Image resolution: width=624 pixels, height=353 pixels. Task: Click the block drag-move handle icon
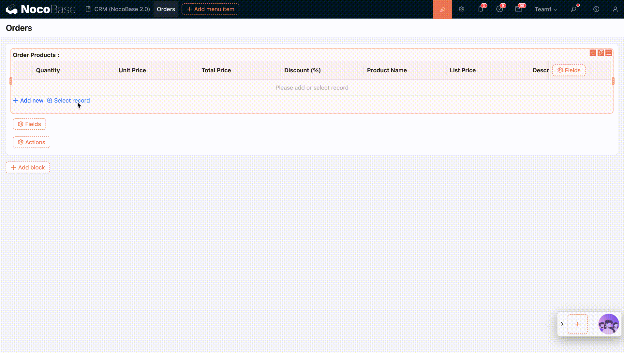tap(593, 53)
